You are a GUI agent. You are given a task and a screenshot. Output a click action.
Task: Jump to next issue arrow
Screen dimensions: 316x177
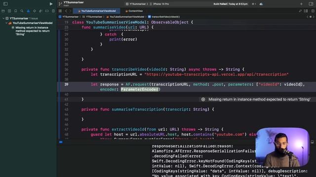314,17
